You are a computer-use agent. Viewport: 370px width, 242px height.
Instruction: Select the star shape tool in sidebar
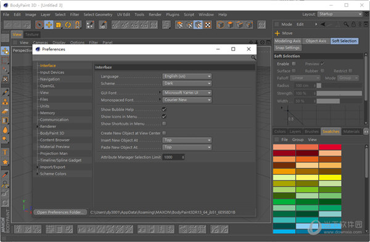coord(5,162)
